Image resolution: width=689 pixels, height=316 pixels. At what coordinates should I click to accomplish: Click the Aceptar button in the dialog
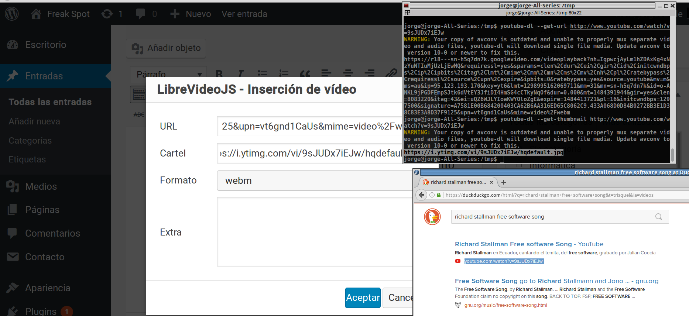(x=363, y=298)
